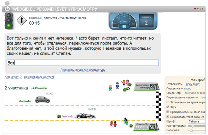This screenshot has height=135, width=208.
Task: Toggle the Звук sound checkbox
Action: 168,107
